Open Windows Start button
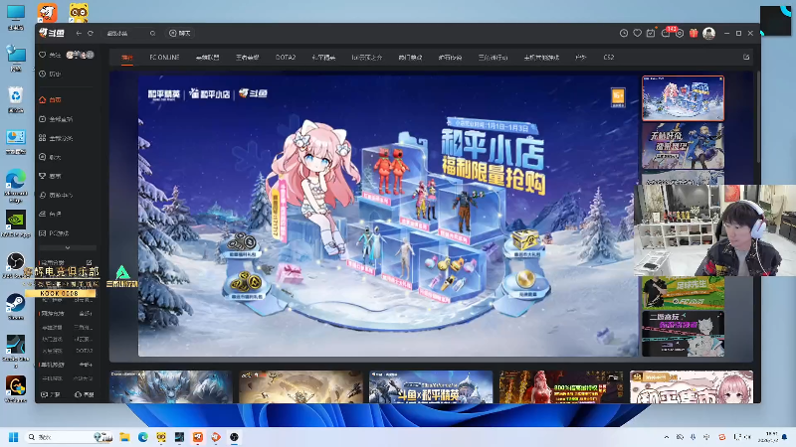Viewport: 796px width, 447px height. pos(14,437)
